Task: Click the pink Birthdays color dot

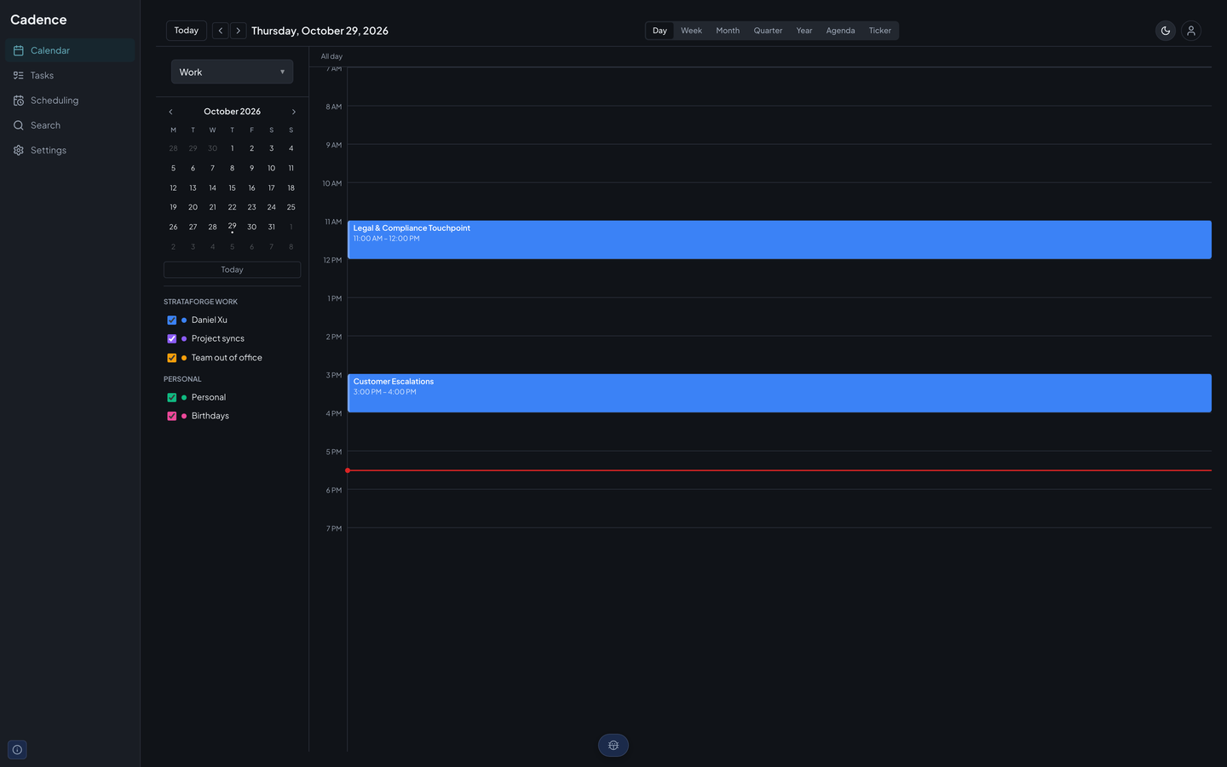Action: (x=184, y=416)
